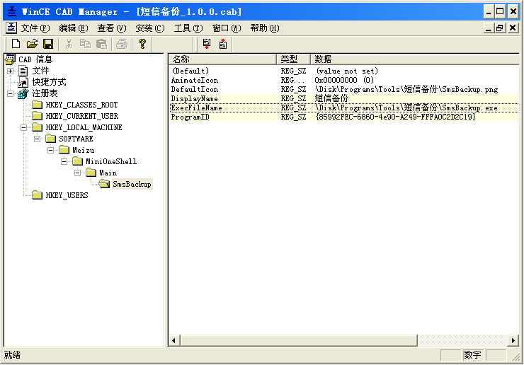Click the open SmsBackup folder icon
Screen dimensions: 524x365
(104, 184)
